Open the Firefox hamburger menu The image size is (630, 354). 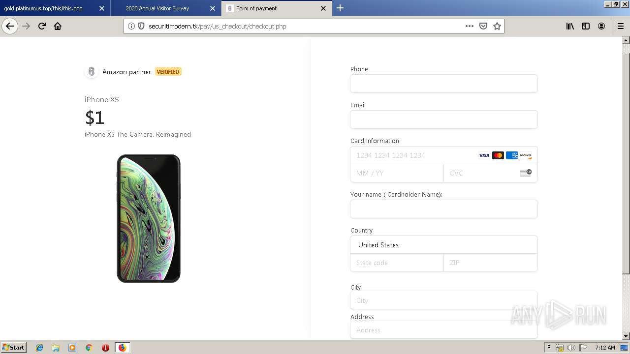click(620, 26)
